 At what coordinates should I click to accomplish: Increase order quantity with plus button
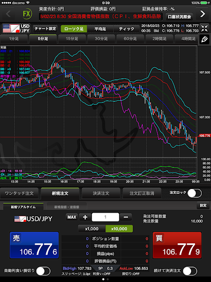(85, 217)
